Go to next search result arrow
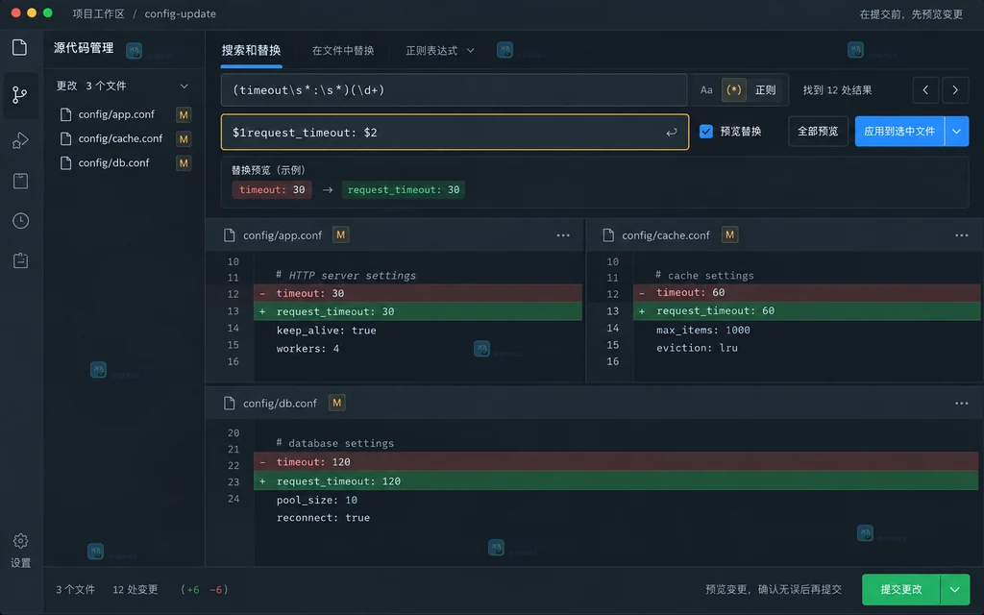Screen dimensions: 984x615 click(955, 89)
